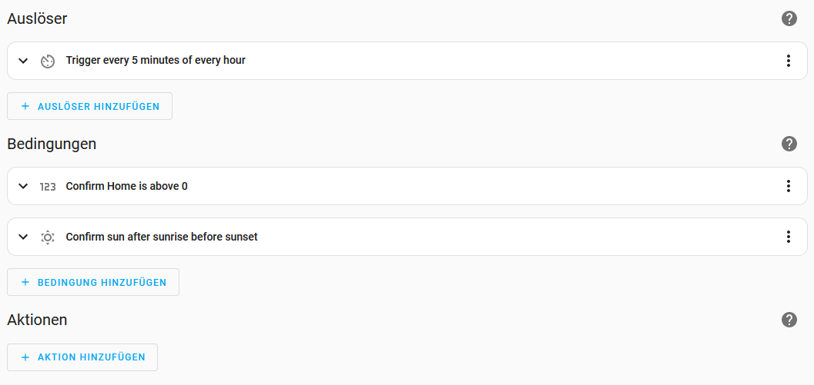This screenshot has height=385, width=814.
Task: Select the "Trigger every 5 minutes of every hour" label
Action: pos(156,60)
